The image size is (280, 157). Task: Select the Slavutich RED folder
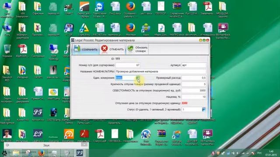7,73
